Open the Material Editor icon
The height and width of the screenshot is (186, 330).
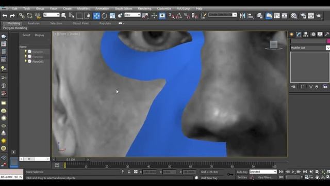pos(294,16)
